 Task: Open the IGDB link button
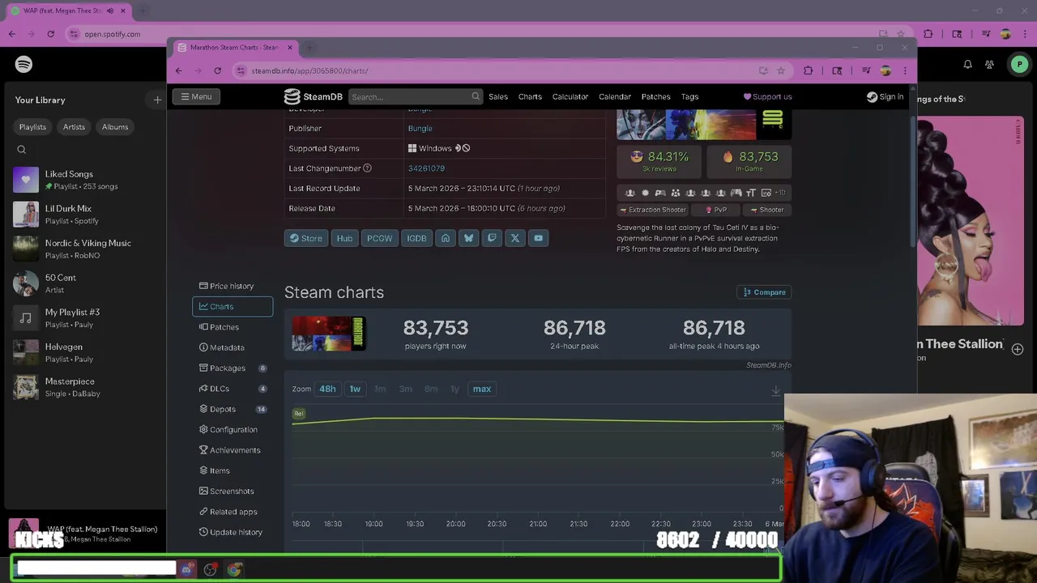[416, 238]
